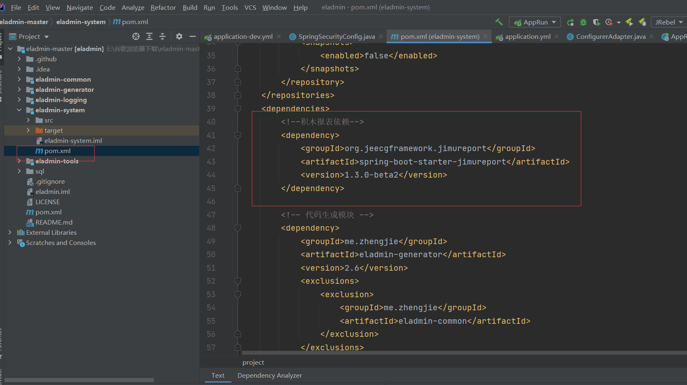Fold the dependencies tag at line 39
This screenshot has height=385, width=687.
[238, 109]
